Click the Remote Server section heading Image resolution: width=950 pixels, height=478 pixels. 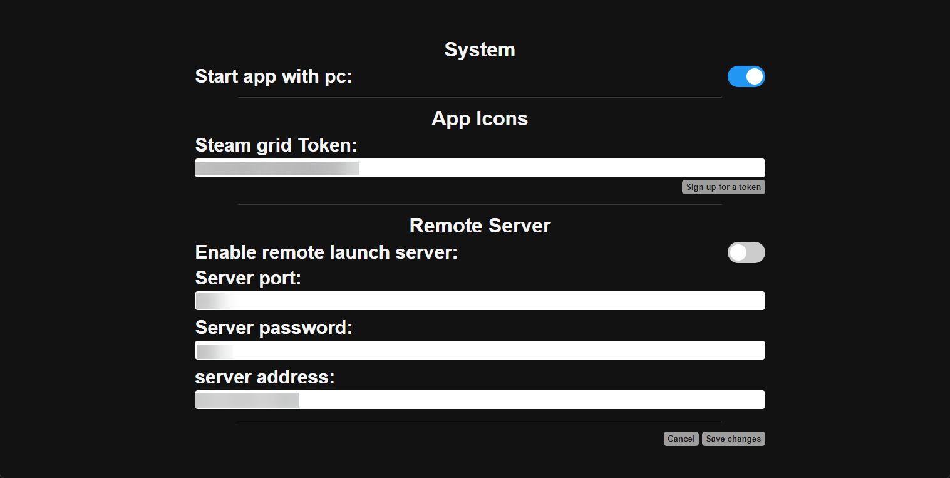tap(480, 226)
